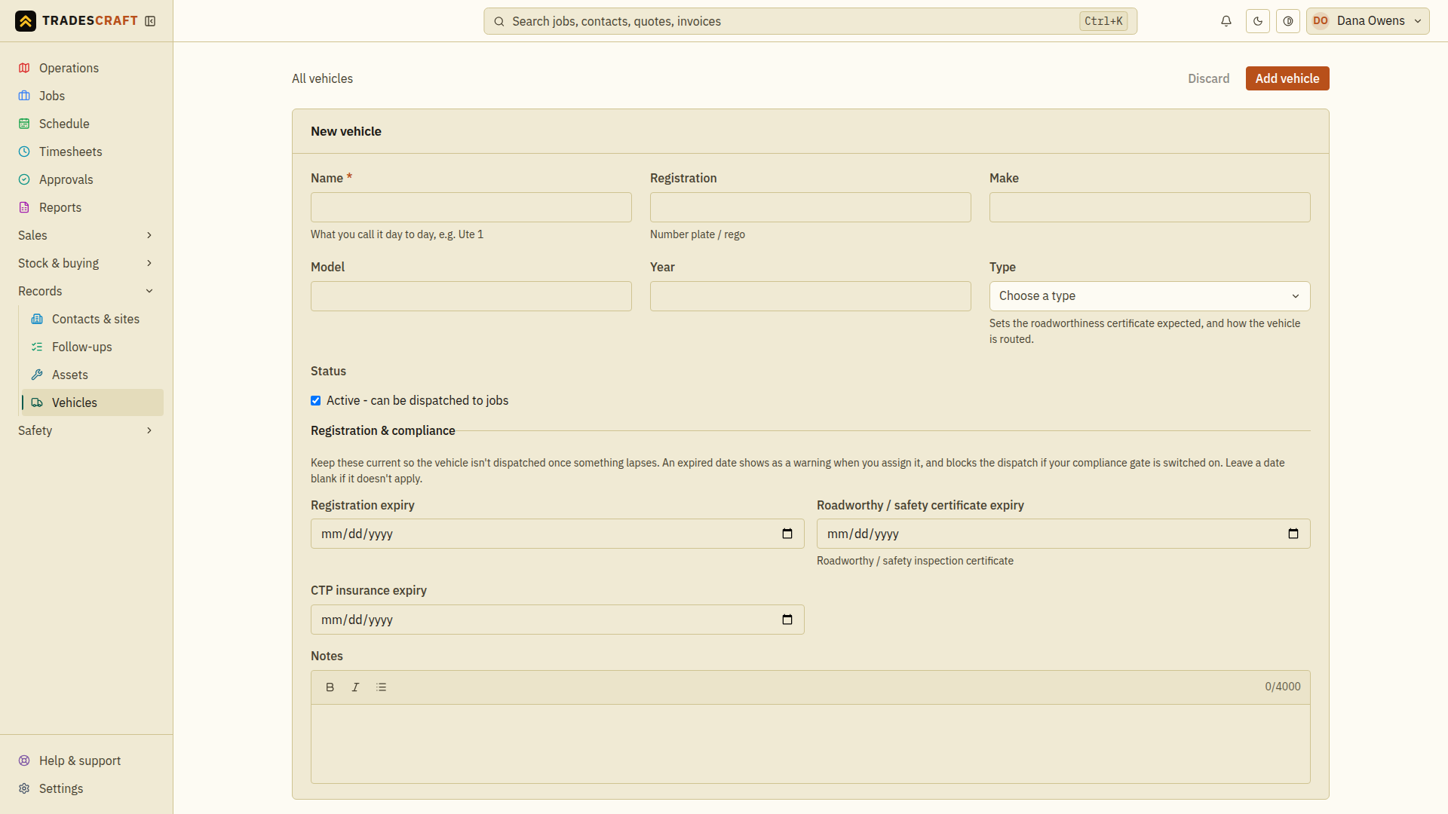Uncheck Active dispatch status checkbox

pos(316,401)
